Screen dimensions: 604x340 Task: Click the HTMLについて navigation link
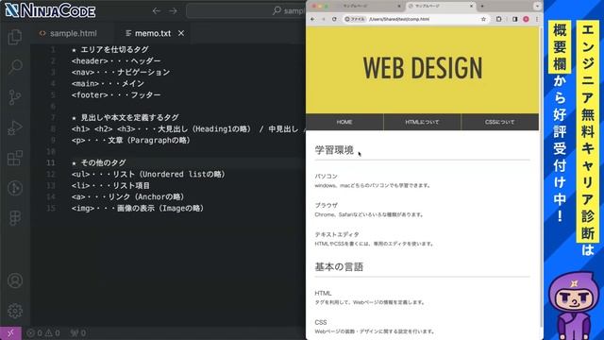[422, 122]
